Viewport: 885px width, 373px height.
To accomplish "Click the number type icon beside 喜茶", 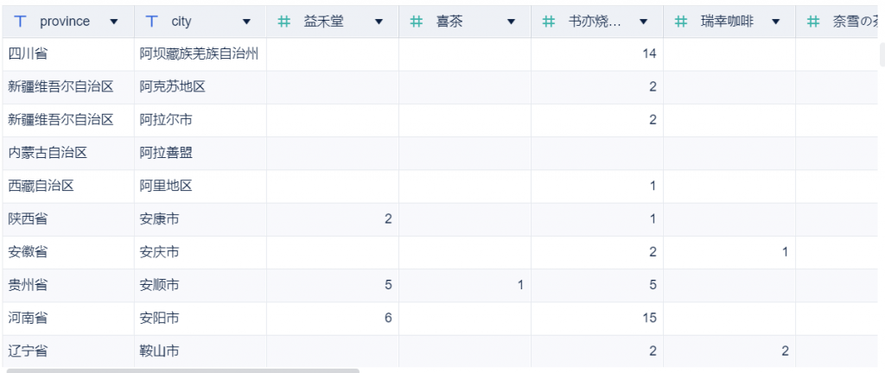I will 417,22.
